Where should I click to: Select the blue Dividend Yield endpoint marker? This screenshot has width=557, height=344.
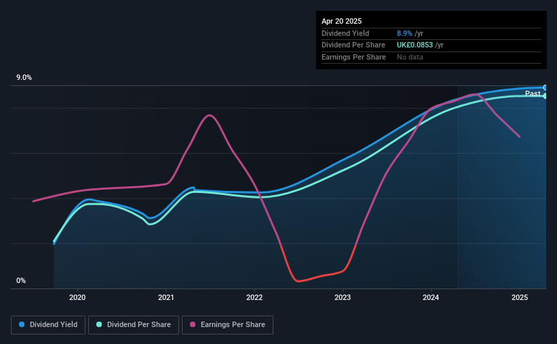(545, 87)
